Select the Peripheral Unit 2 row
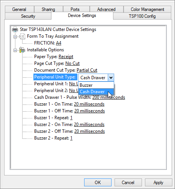 (x=56, y=91)
